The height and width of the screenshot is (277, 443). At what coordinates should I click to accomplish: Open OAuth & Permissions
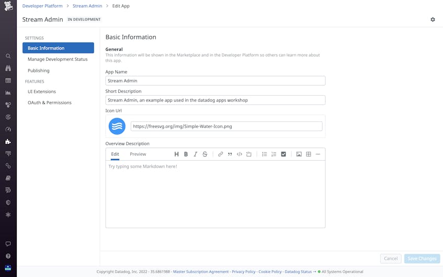pyautogui.click(x=50, y=103)
